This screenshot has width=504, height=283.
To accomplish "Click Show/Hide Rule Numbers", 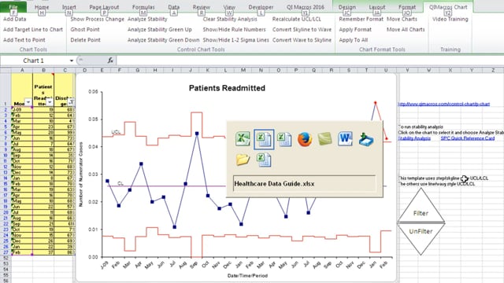I will [x=235, y=30].
